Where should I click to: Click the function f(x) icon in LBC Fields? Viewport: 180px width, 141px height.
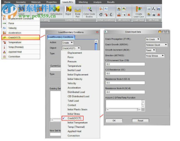tap(154, 9)
